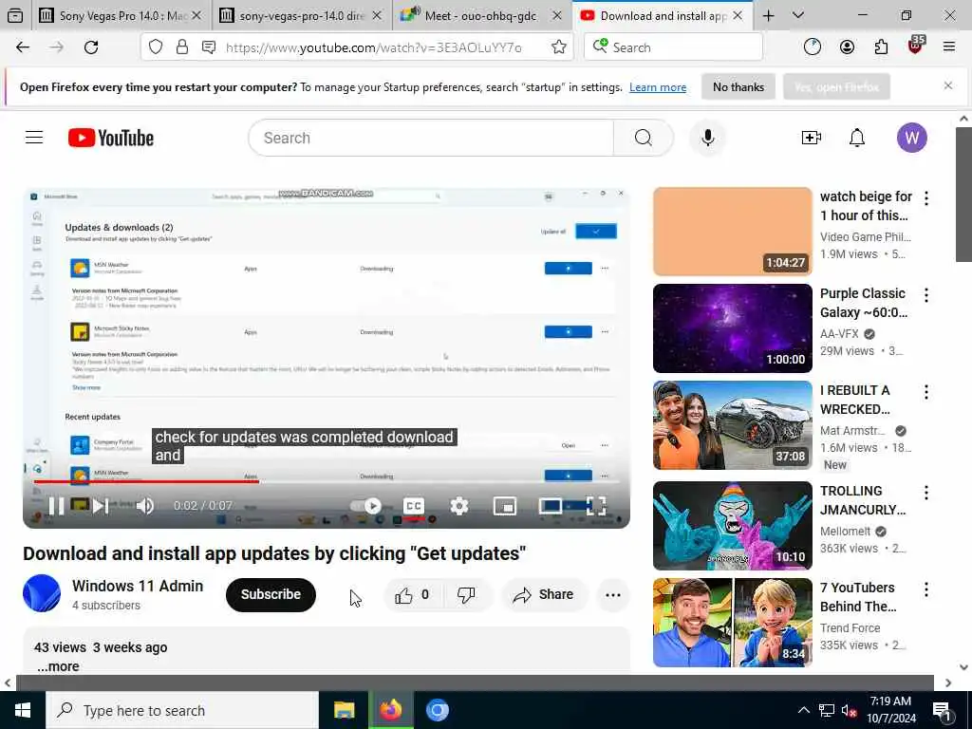Viewport: 972px width, 729px height.
Task: Switch to theater mode
Action: click(551, 506)
